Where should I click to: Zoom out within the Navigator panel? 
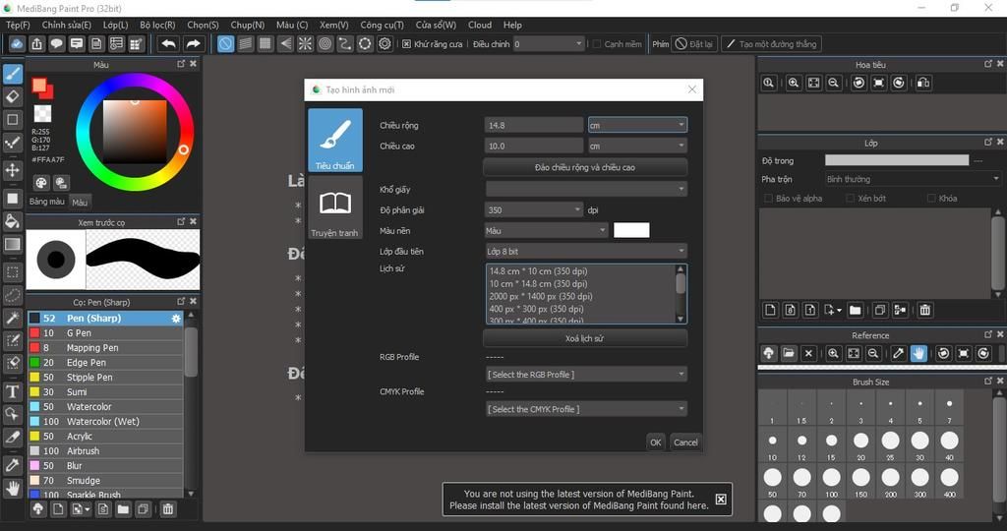[833, 83]
